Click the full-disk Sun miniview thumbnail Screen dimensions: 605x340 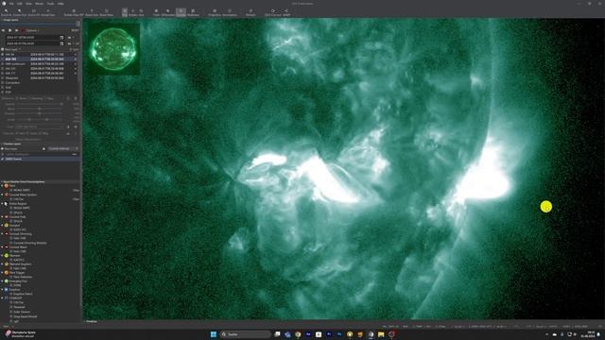pos(113,48)
